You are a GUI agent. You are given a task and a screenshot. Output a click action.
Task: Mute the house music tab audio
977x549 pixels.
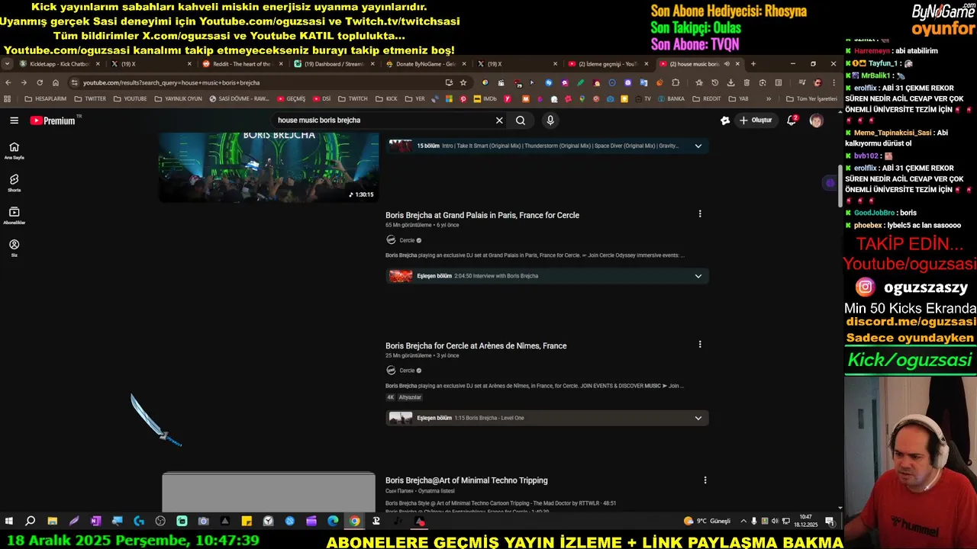point(727,64)
